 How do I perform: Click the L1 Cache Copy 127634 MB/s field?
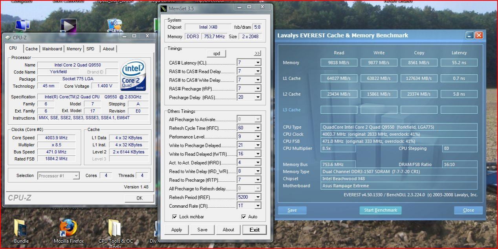pos(419,78)
